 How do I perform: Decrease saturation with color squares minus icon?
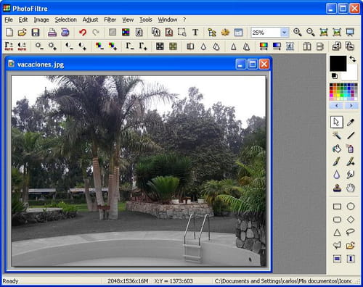pos(99,46)
